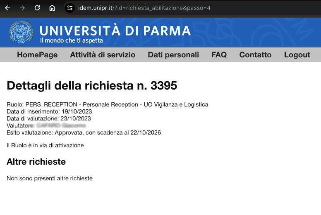This screenshot has height=215, width=321.
Task: Go to Dati personali
Action: pyautogui.click(x=173, y=55)
